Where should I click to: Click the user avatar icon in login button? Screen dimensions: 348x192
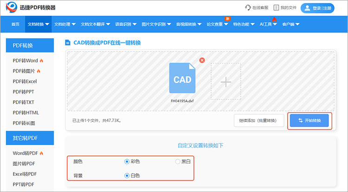pyautogui.click(x=307, y=8)
